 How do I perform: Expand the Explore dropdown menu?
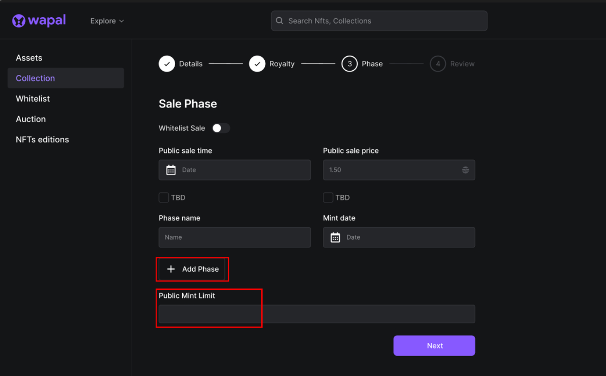pyautogui.click(x=107, y=21)
